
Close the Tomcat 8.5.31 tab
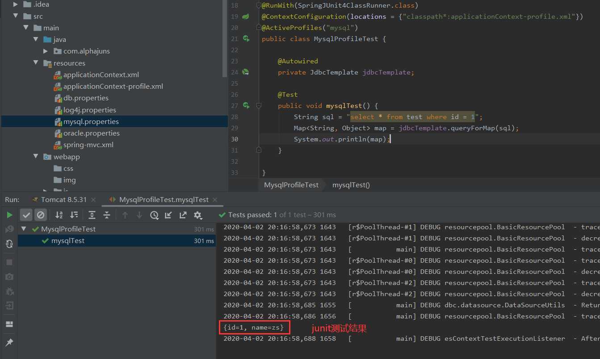click(x=93, y=200)
